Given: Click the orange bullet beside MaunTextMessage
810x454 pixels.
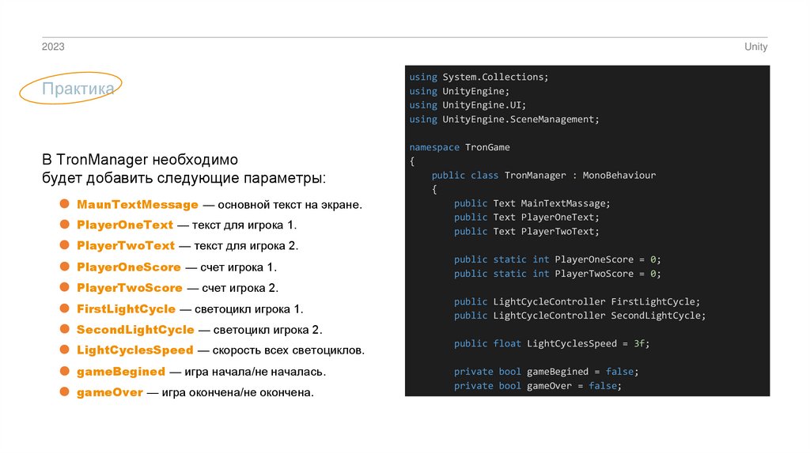Looking at the screenshot, I should pyautogui.click(x=66, y=204).
